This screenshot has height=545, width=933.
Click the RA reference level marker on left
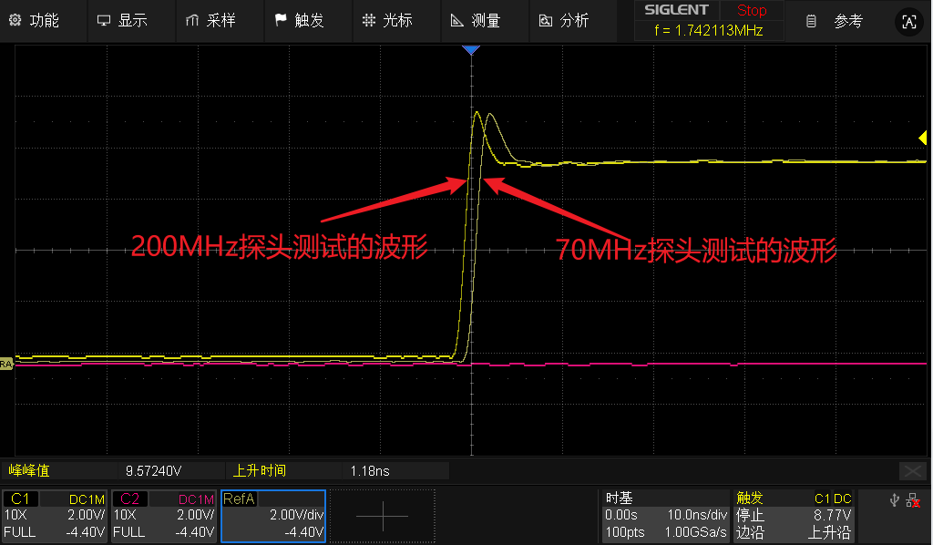coord(5,364)
